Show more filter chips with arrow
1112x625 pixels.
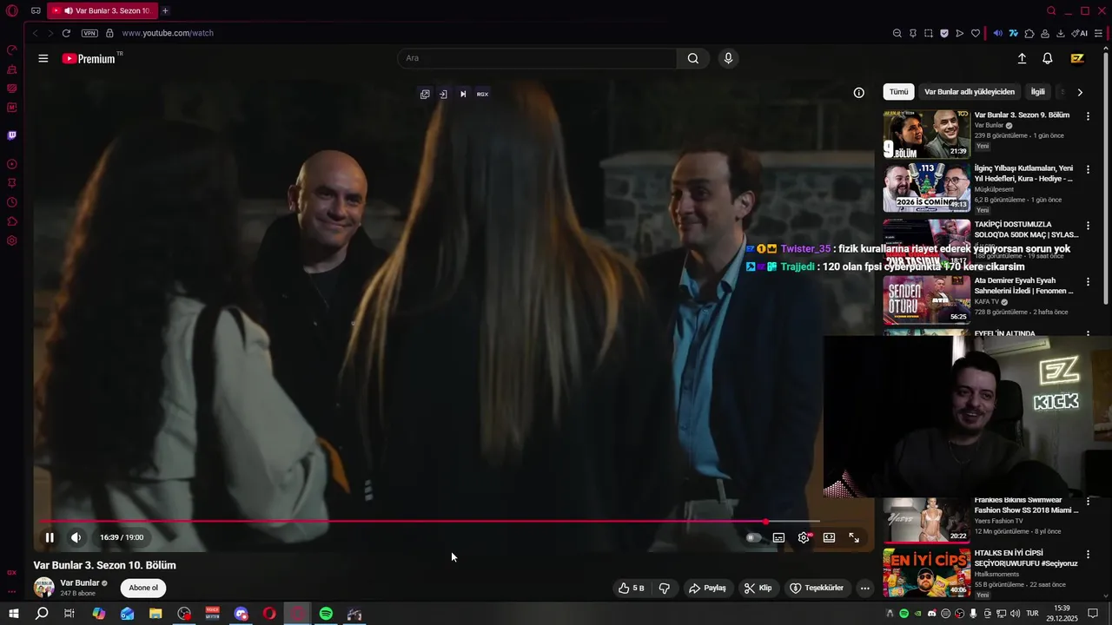point(1080,92)
